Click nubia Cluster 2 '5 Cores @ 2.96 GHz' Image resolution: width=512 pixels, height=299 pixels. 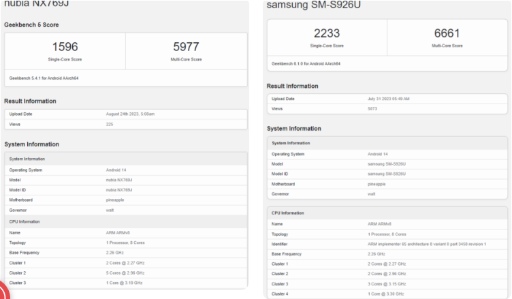coord(125,273)
